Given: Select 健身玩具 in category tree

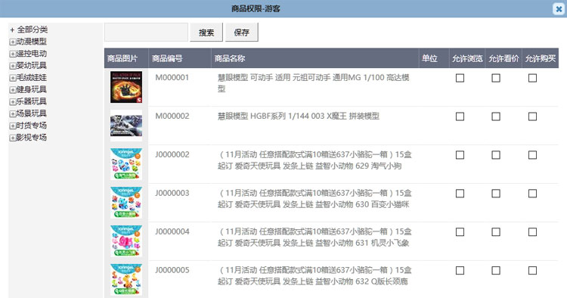Looking at the screenshot, I should (x=32, y=89).
